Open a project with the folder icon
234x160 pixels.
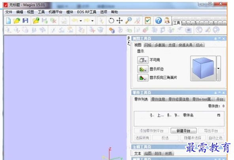[x=17, y=20]
